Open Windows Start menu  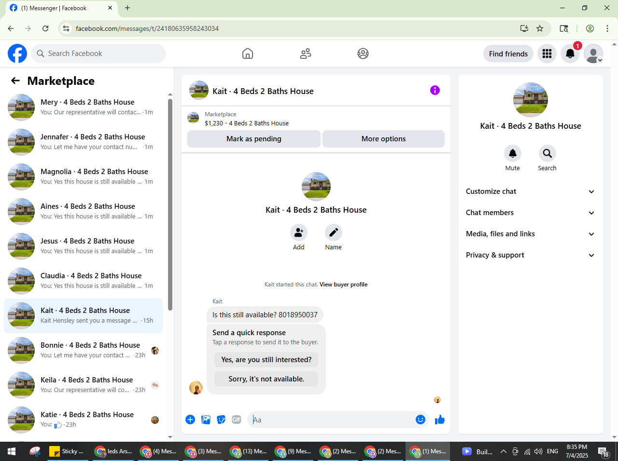tap(12, 451)
